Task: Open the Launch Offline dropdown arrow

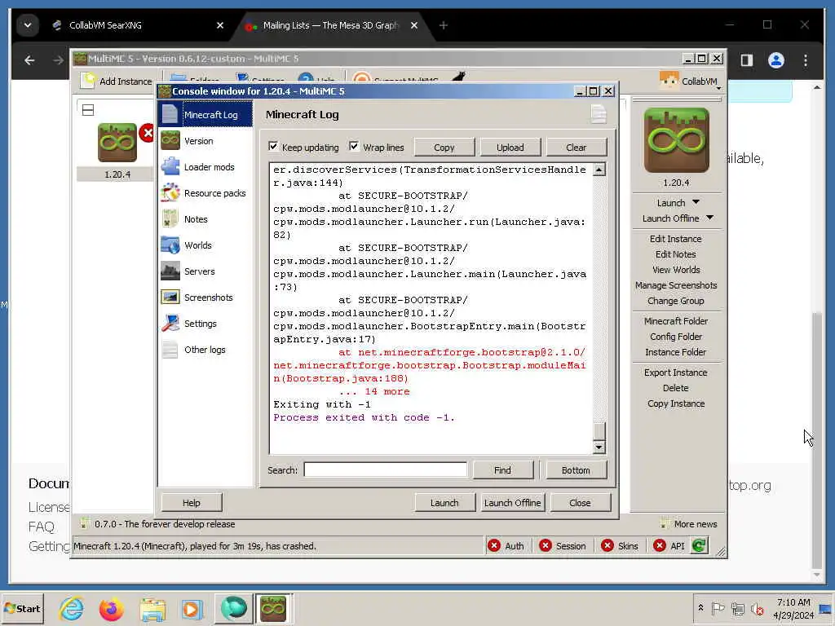Action: pos(710,218)
